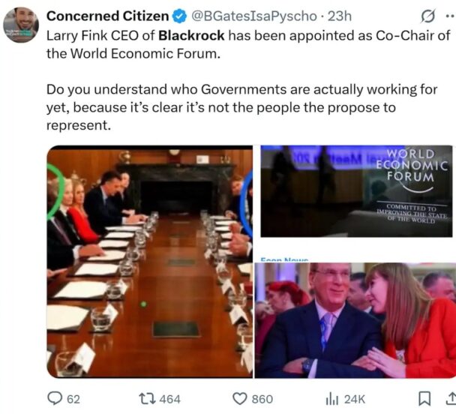
Task: Click the Concerned Citizen display name
Action: point(107,16)
